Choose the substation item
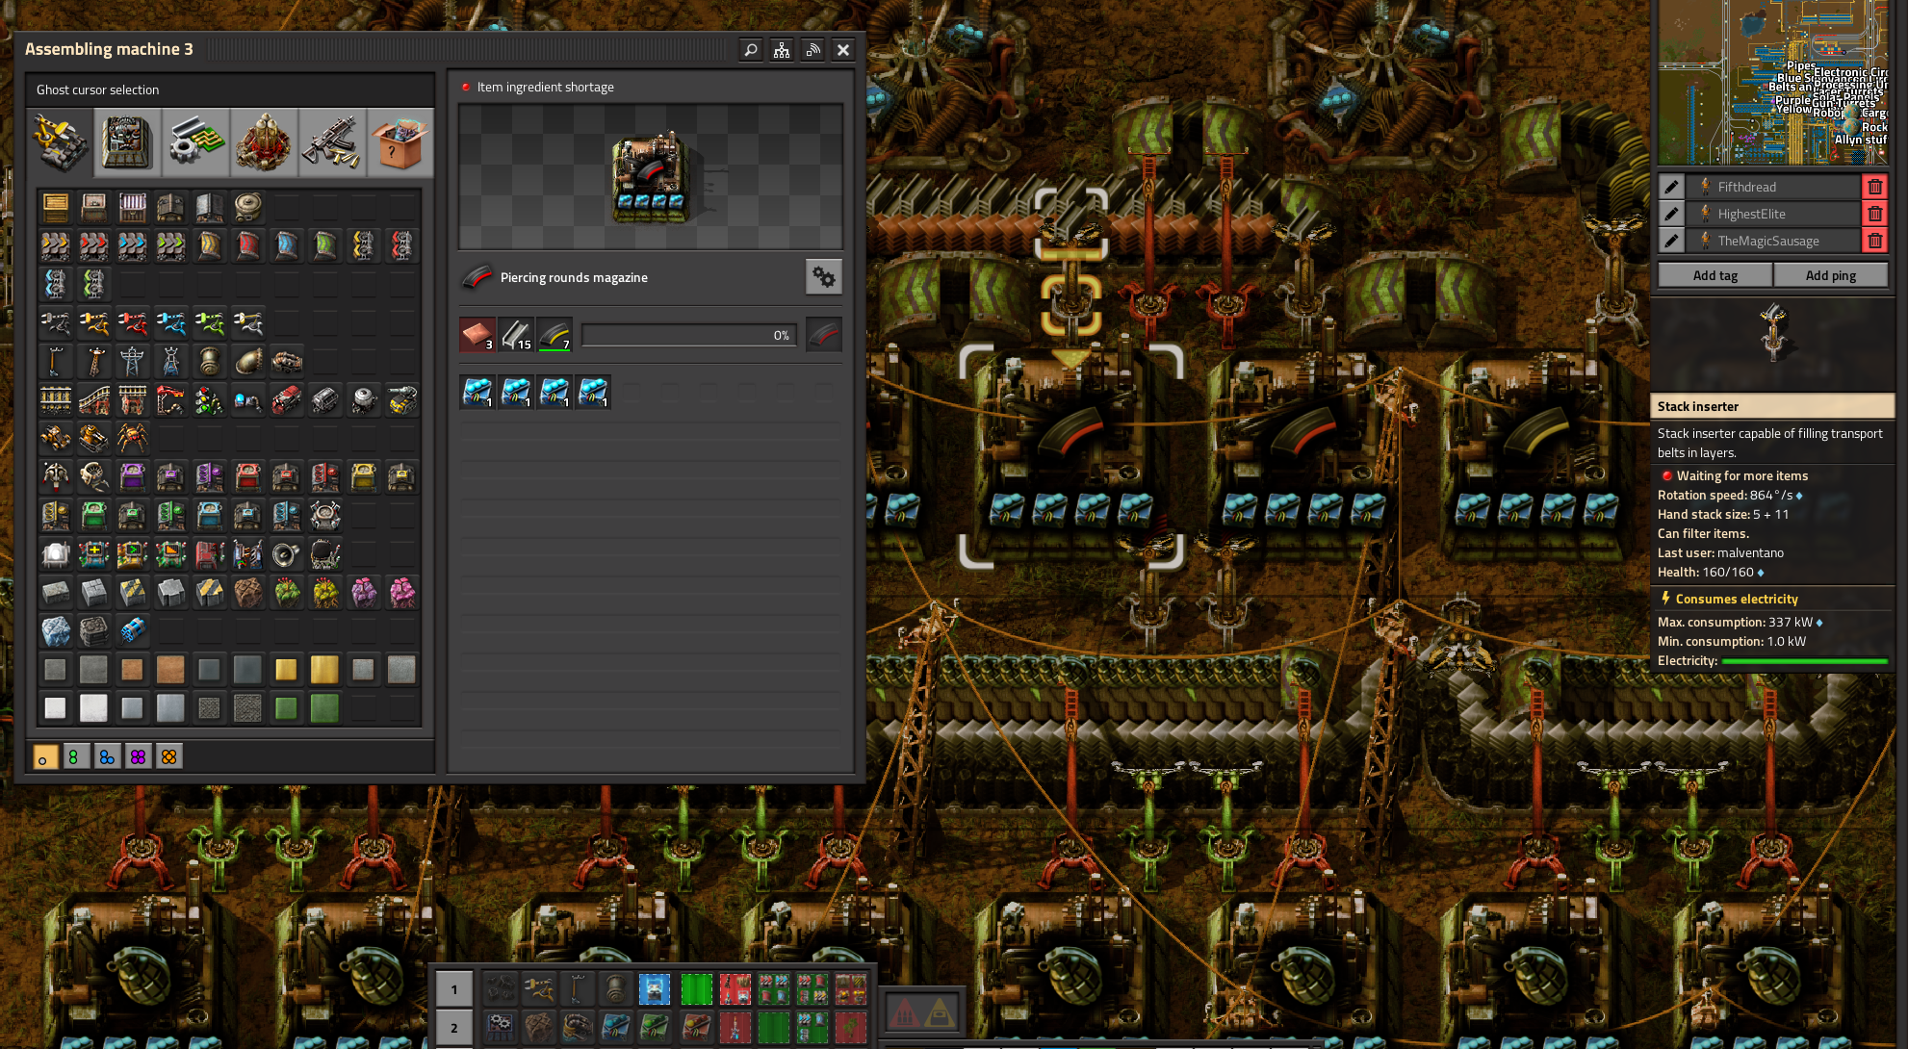1908x1049 pixels. (171, 361)
